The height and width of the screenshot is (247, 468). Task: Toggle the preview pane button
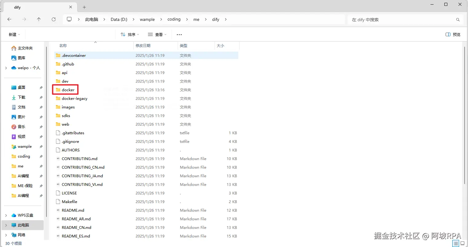pos(453,34)
